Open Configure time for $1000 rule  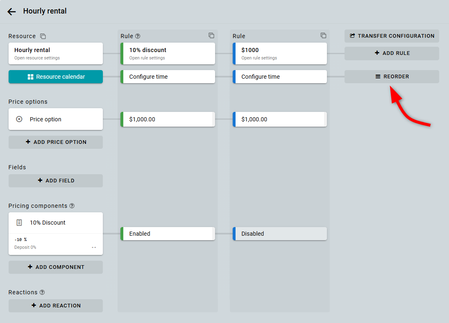tap(280, 77)
